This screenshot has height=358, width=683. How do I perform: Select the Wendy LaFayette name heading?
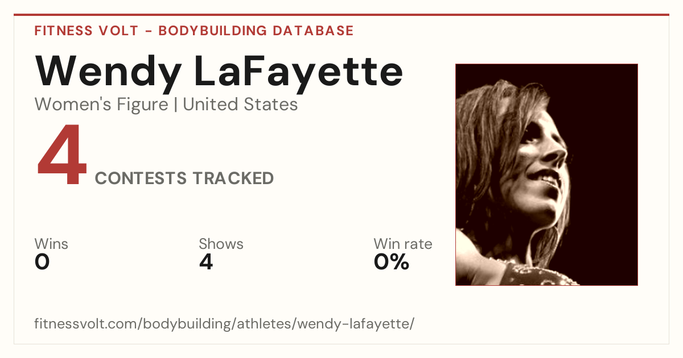[219, 72]
